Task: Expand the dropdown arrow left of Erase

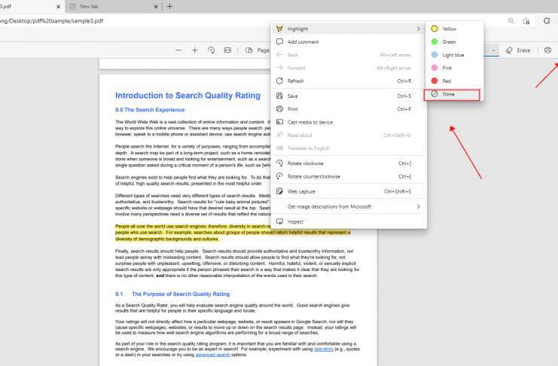Action: (x=493, y=50)
